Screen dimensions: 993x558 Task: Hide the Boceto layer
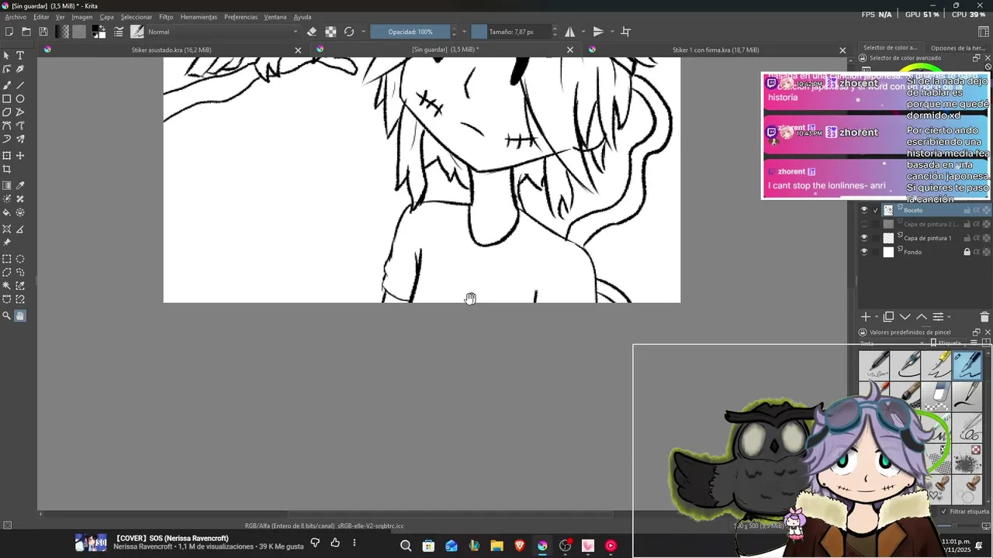[864, 210]
